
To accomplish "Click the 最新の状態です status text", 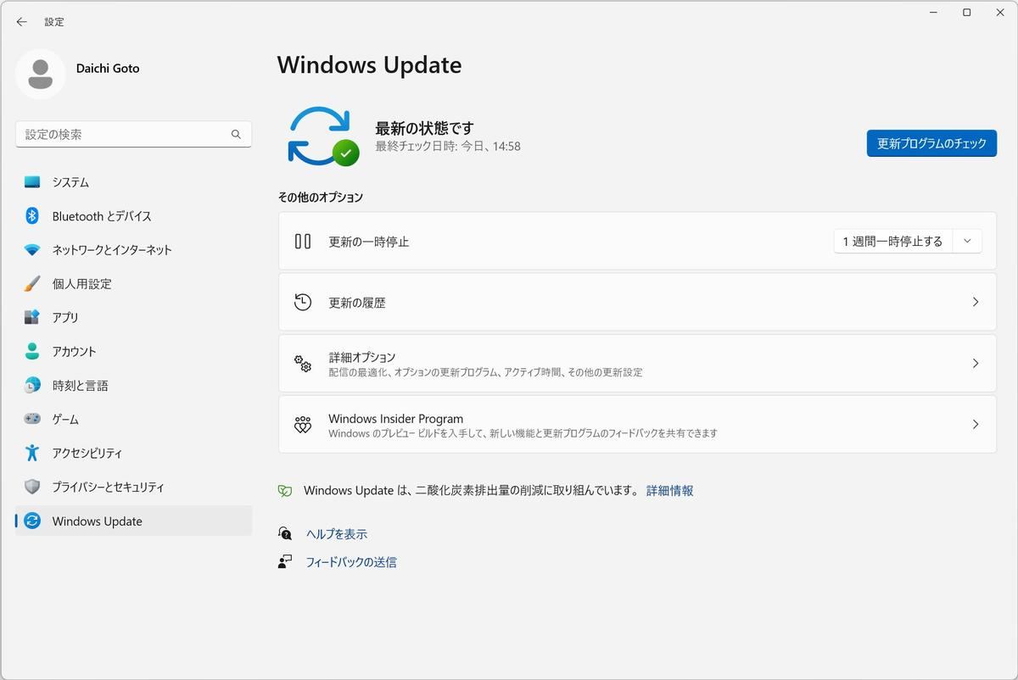I will [x=424, y=128].
